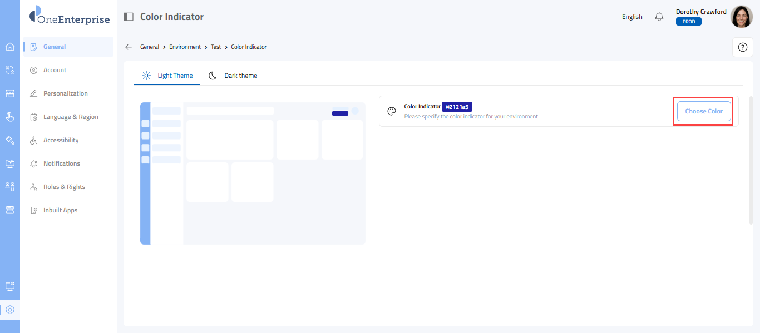Open Dorothy Crawford profile avatar
This screenshot has width=760, height=333.
(741, 17)
